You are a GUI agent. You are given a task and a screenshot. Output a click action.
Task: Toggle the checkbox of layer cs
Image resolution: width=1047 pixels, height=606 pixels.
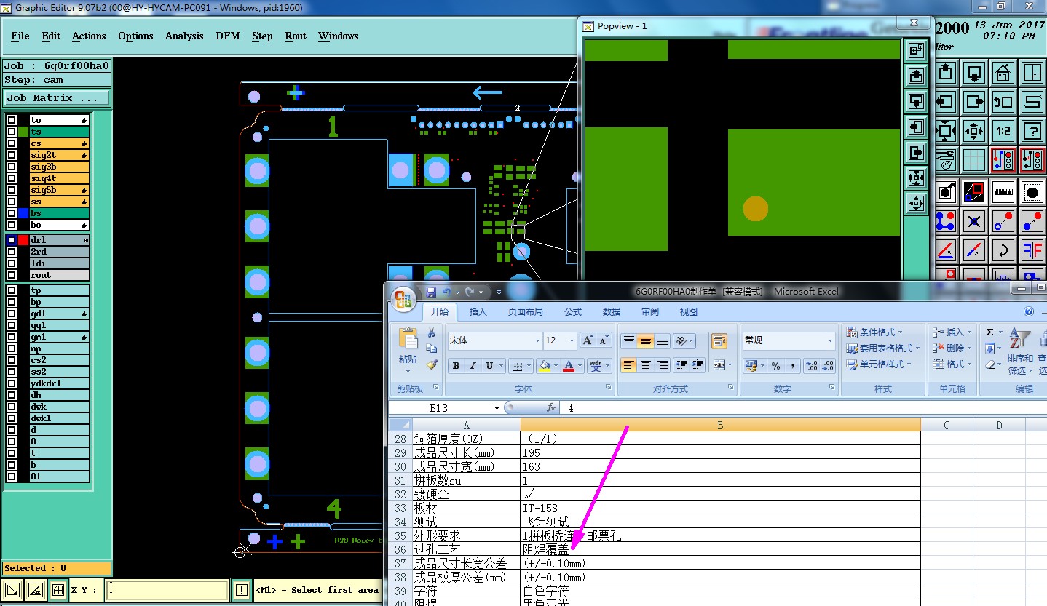12,143
